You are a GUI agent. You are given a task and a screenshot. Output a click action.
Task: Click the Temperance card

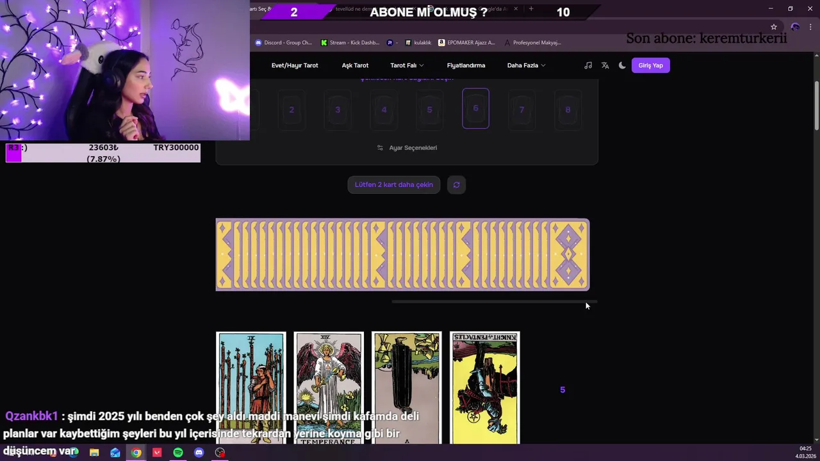tap(329, 387)
